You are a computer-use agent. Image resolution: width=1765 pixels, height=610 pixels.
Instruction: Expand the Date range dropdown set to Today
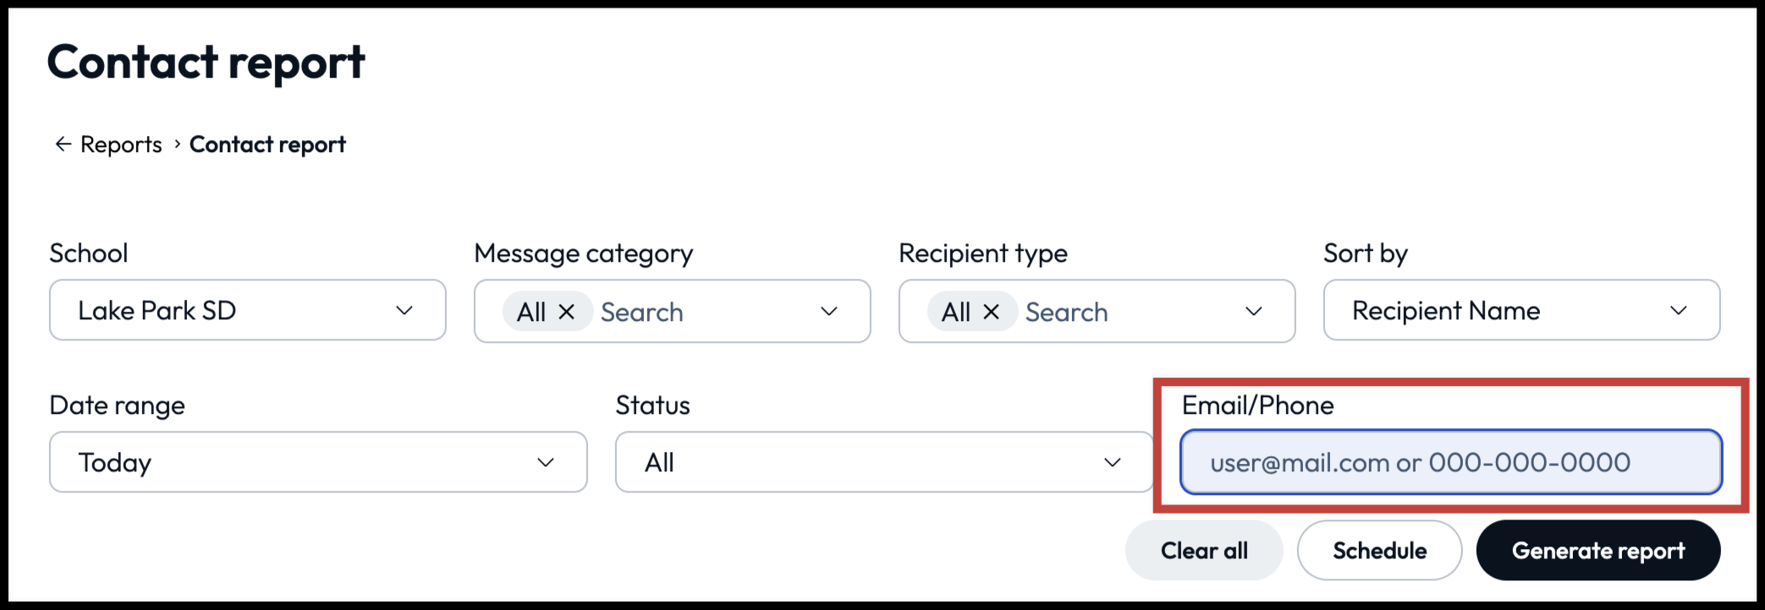(317, 462)
